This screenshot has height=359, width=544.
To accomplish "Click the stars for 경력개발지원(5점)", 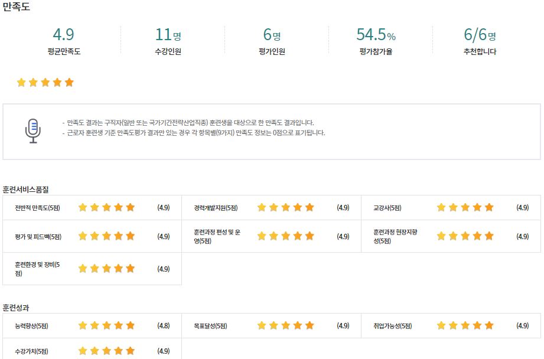I will [x=285, y=207].
